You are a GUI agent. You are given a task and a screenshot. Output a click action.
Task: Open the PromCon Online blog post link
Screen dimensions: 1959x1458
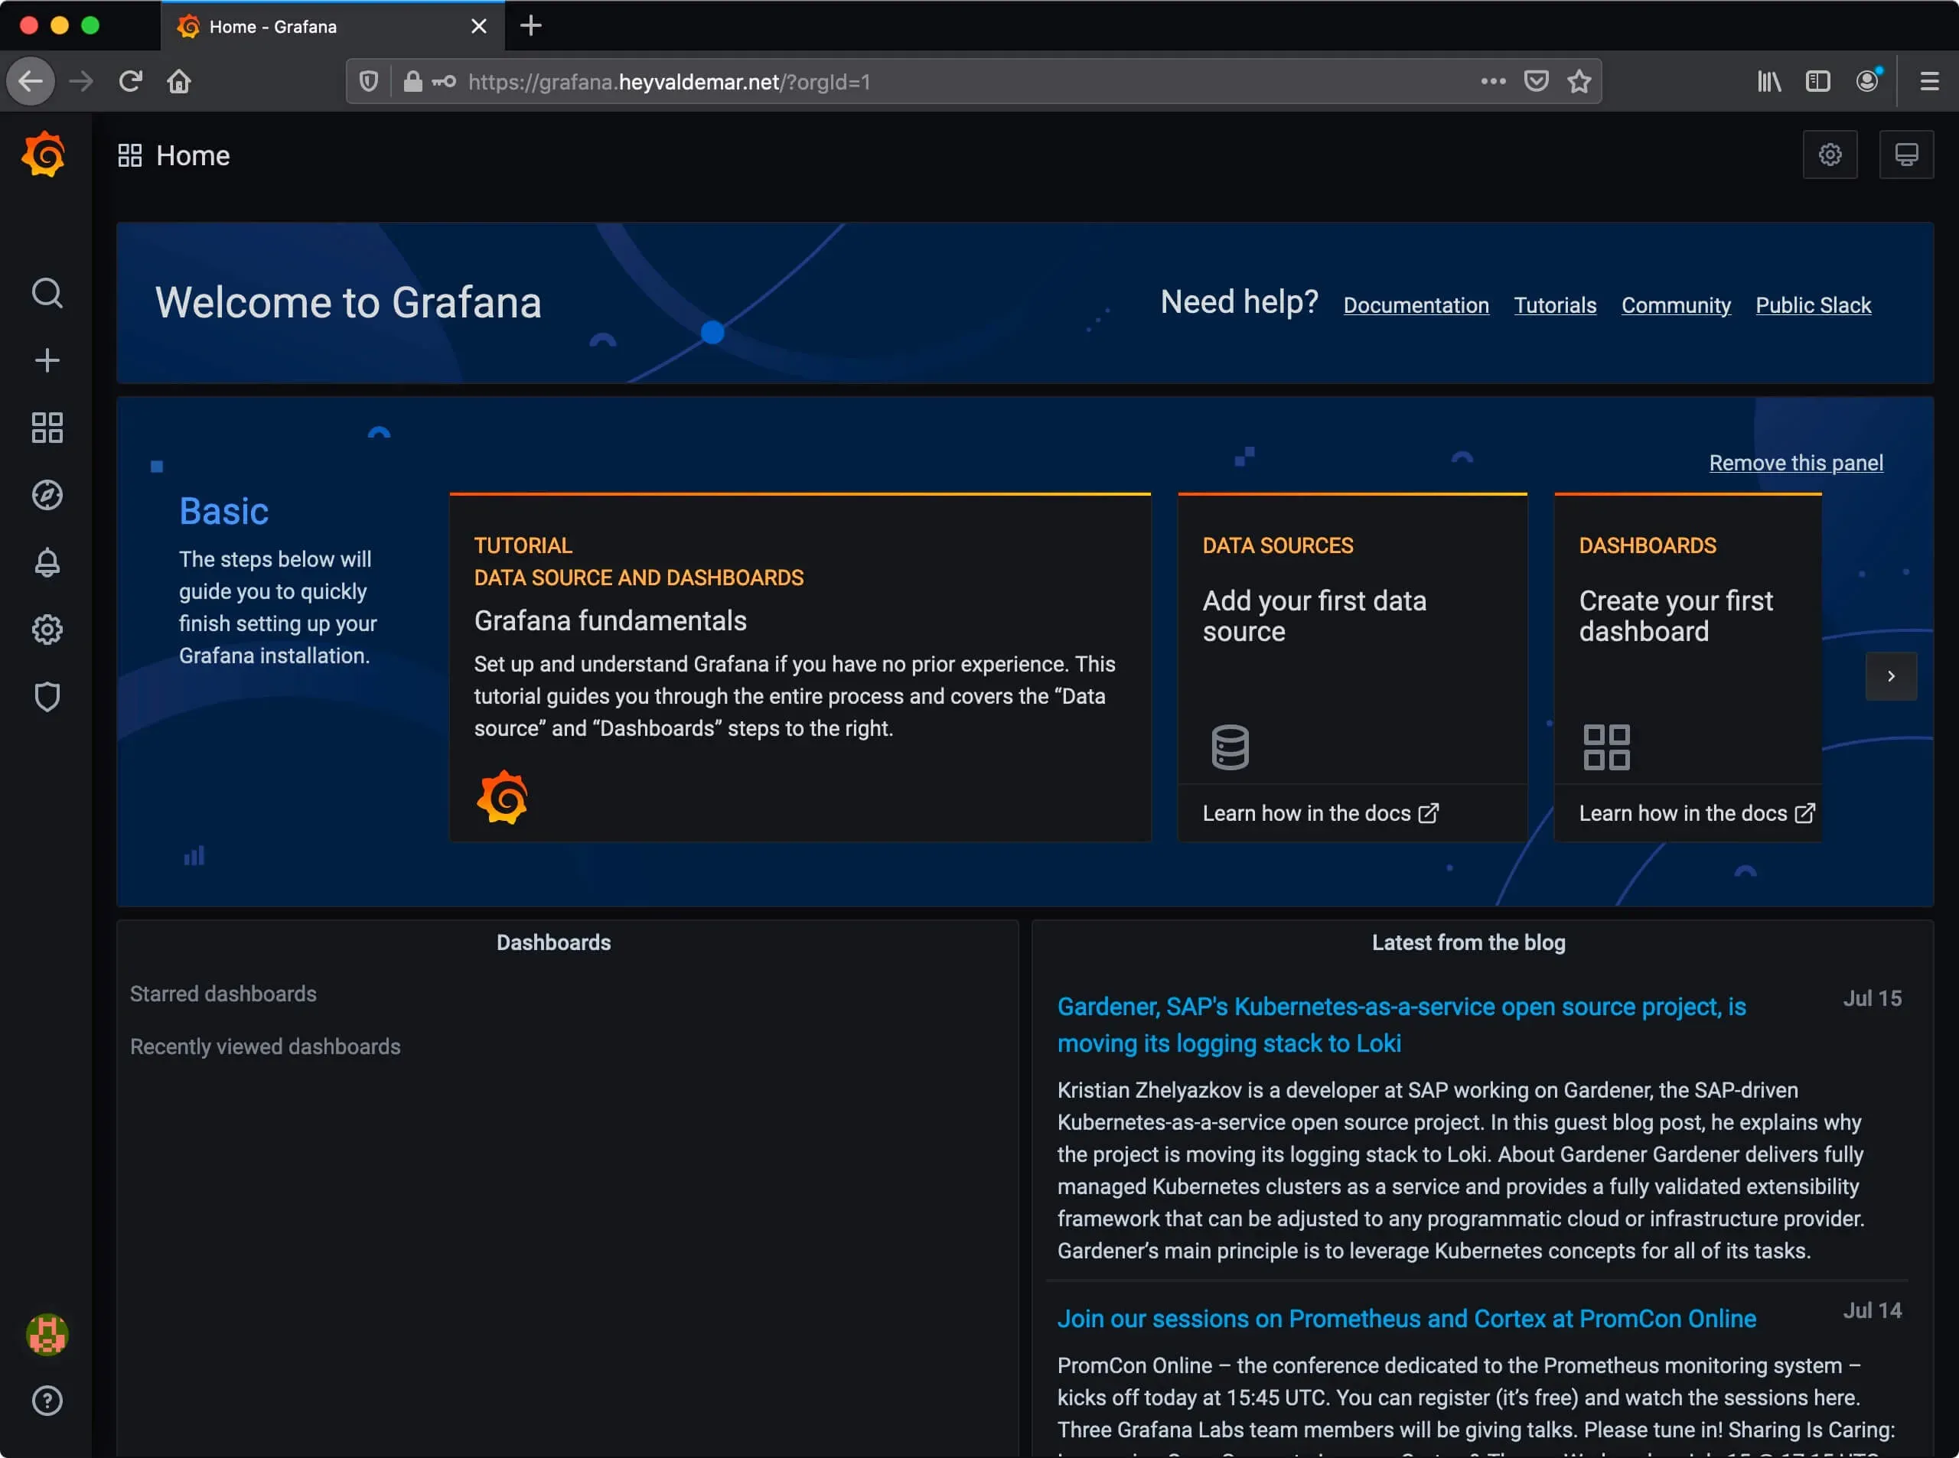1407,1319
